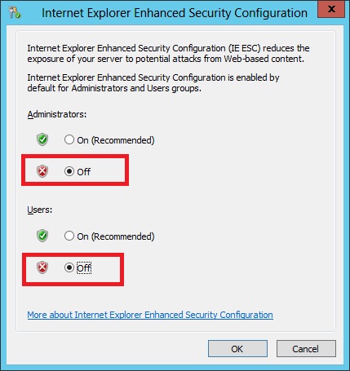Click red shield icon under Administrators
350x371 pixels.
pos(42,171)
